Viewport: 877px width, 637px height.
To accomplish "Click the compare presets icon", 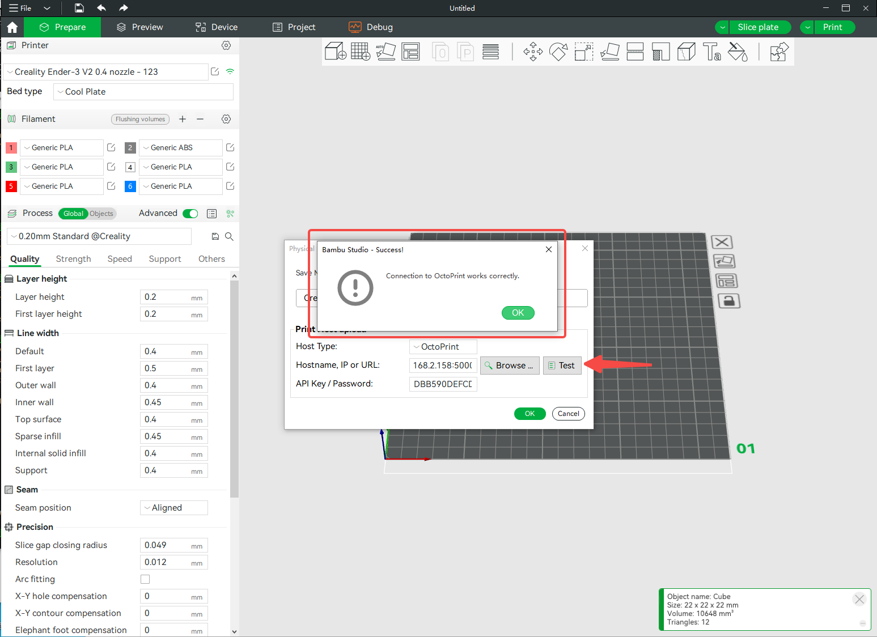I will point(230,214).
